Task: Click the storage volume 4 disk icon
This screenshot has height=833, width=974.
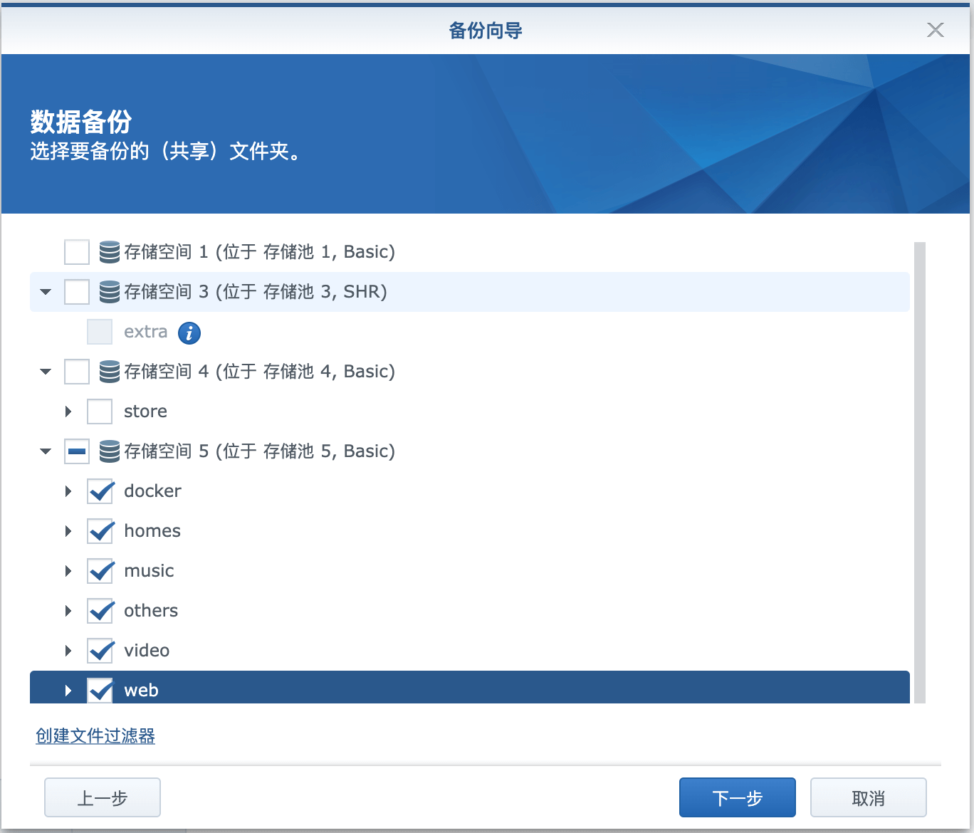Action: (109, 372)
